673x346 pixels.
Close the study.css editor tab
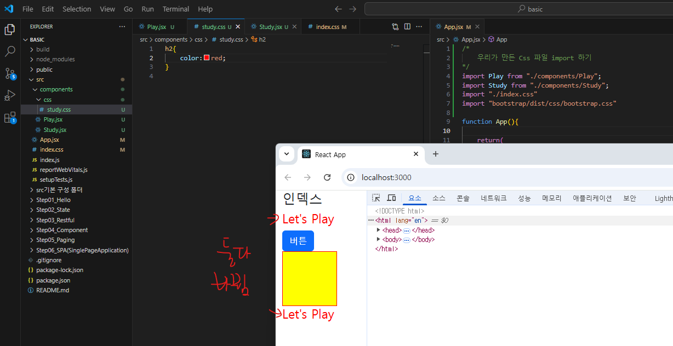coord(237,26)
